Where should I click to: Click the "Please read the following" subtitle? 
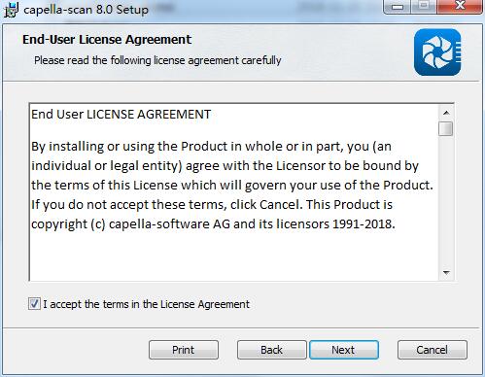[157, 60]
